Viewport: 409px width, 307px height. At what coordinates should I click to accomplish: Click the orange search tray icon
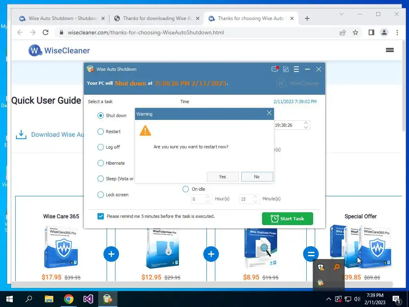[337, 267]
